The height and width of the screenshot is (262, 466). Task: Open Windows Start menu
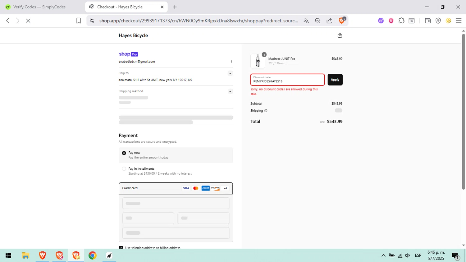coord(8,255)
